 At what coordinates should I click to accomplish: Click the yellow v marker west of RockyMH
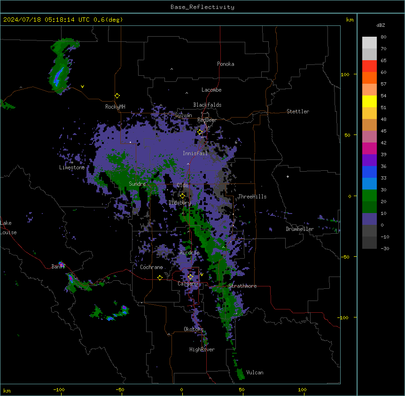[x=82, y=87]
